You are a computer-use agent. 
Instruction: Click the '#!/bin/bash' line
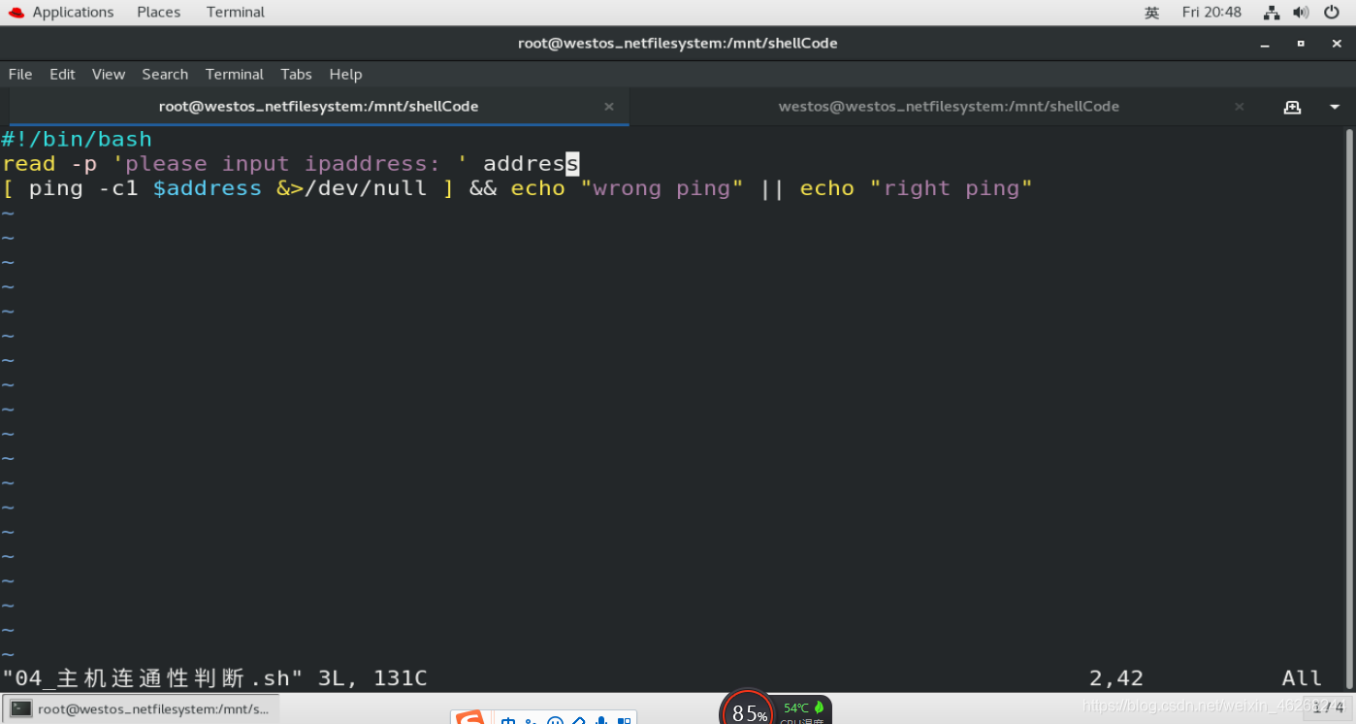[x=77, y=140]
